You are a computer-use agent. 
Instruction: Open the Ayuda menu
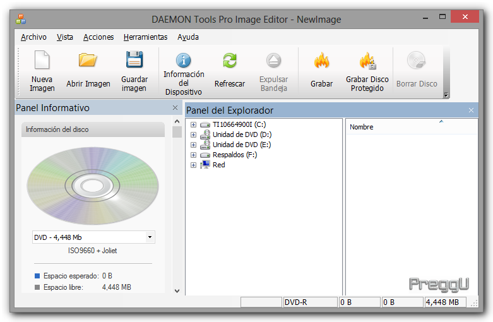pos(188,37)
